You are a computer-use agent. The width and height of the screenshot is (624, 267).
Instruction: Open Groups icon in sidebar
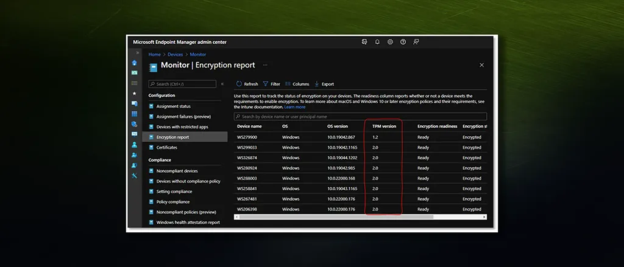pyautogui.click(x=135, y=155)
